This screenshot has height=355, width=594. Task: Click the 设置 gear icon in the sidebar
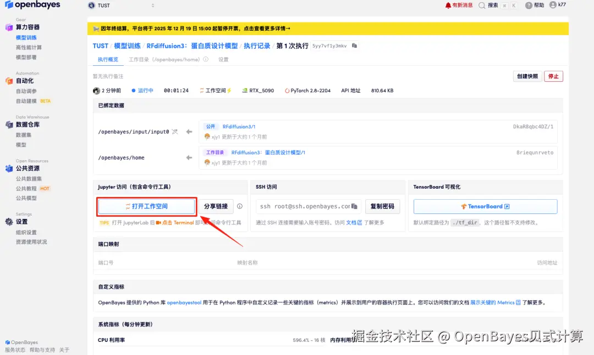9,222
